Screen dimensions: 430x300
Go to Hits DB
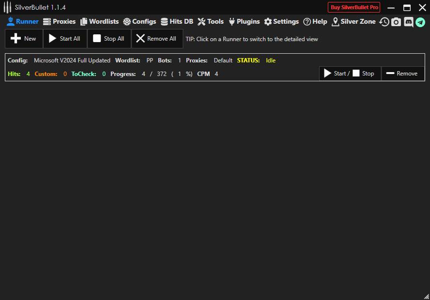click(x=177, y=22)
